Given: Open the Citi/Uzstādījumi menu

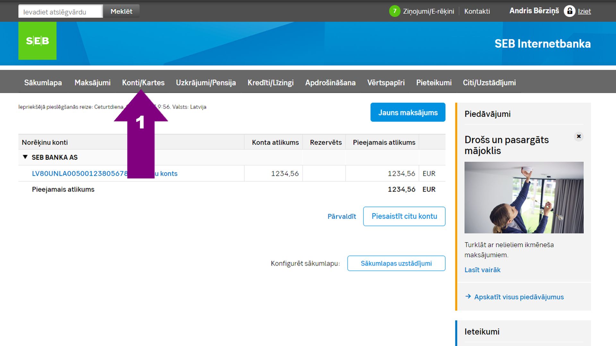Looking at the screenshot, I should point(489,83).
